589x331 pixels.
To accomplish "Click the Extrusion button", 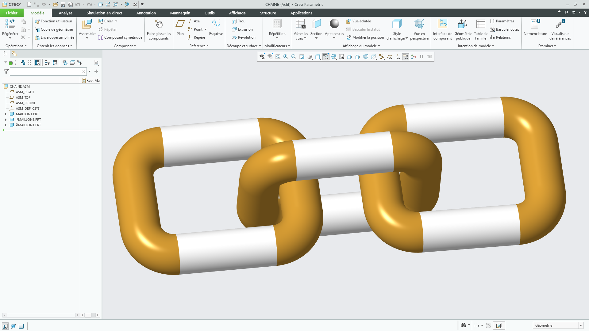I will point(242,29).
